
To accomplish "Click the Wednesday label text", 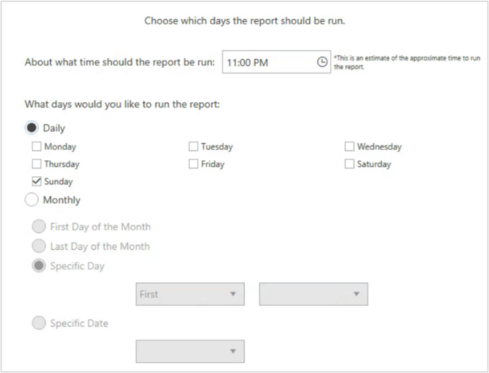I will click(x=379, y=147).
